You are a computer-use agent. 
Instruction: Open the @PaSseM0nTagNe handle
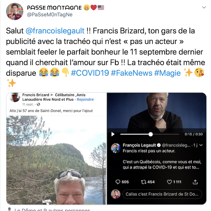point(50,15)
